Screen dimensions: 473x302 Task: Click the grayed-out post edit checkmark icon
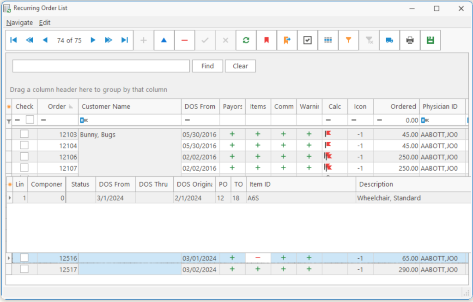(205, 40)
